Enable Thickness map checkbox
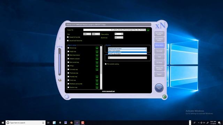The width and height of the screenshot is (223, 125). (68, 73)
